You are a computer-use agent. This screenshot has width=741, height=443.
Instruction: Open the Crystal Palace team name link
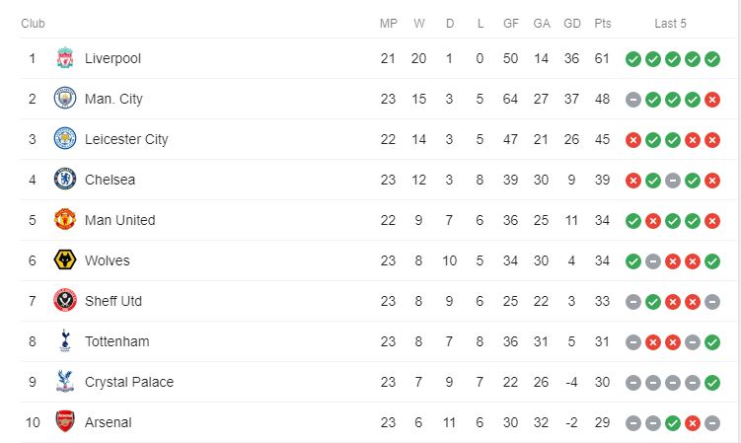click(x=129, y=382)
